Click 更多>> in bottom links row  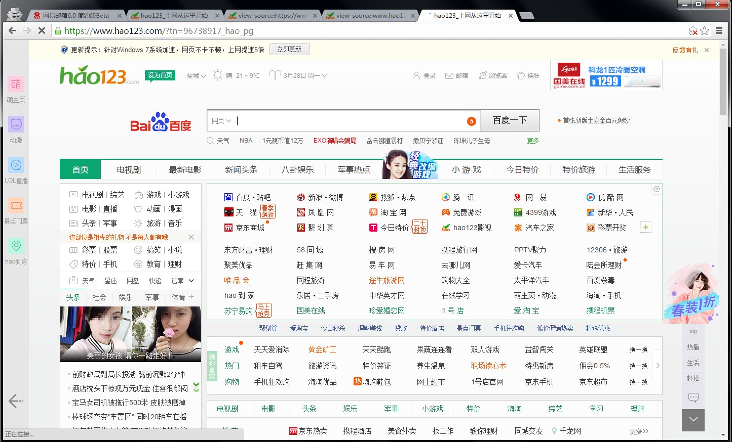tap(639, 431)
